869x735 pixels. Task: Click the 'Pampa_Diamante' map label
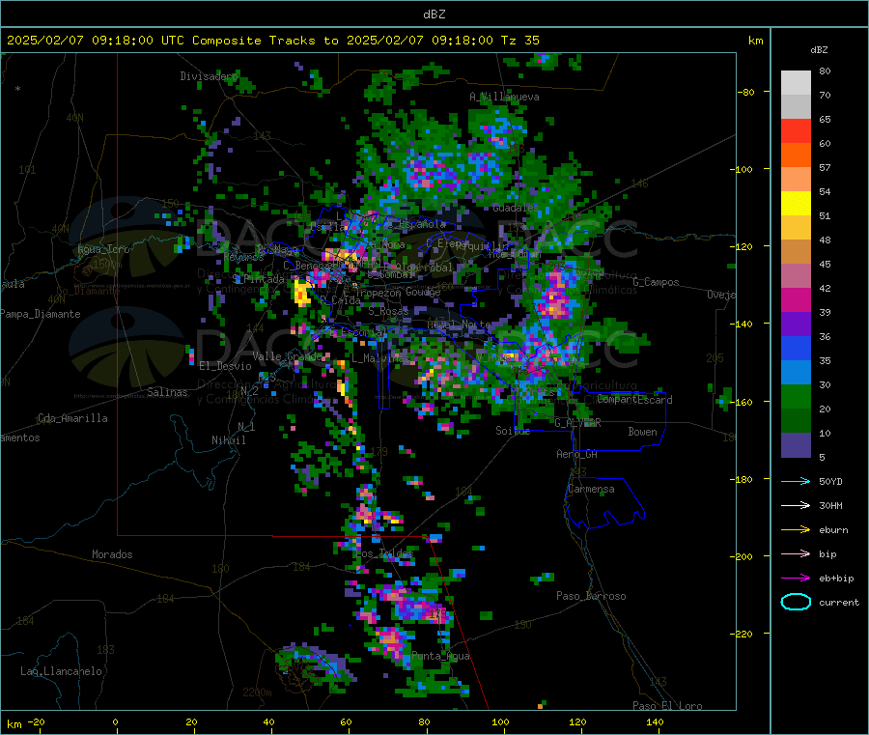pyautogui.click(x=41, y=314)
